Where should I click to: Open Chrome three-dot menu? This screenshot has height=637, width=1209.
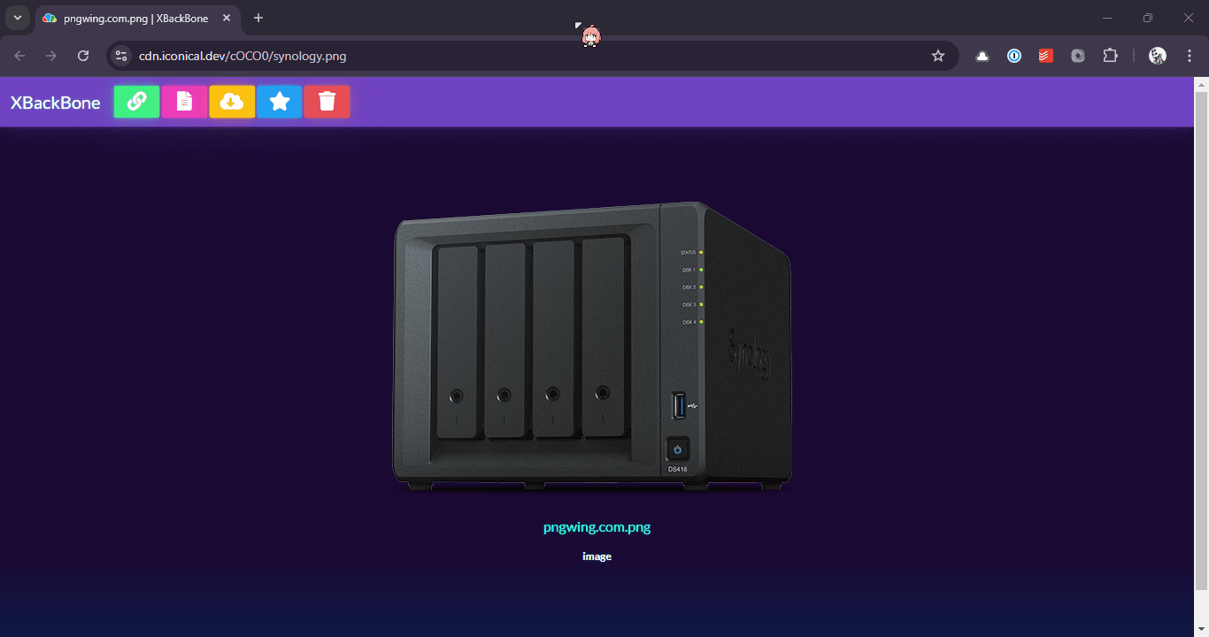click(x=1189, y=56)
